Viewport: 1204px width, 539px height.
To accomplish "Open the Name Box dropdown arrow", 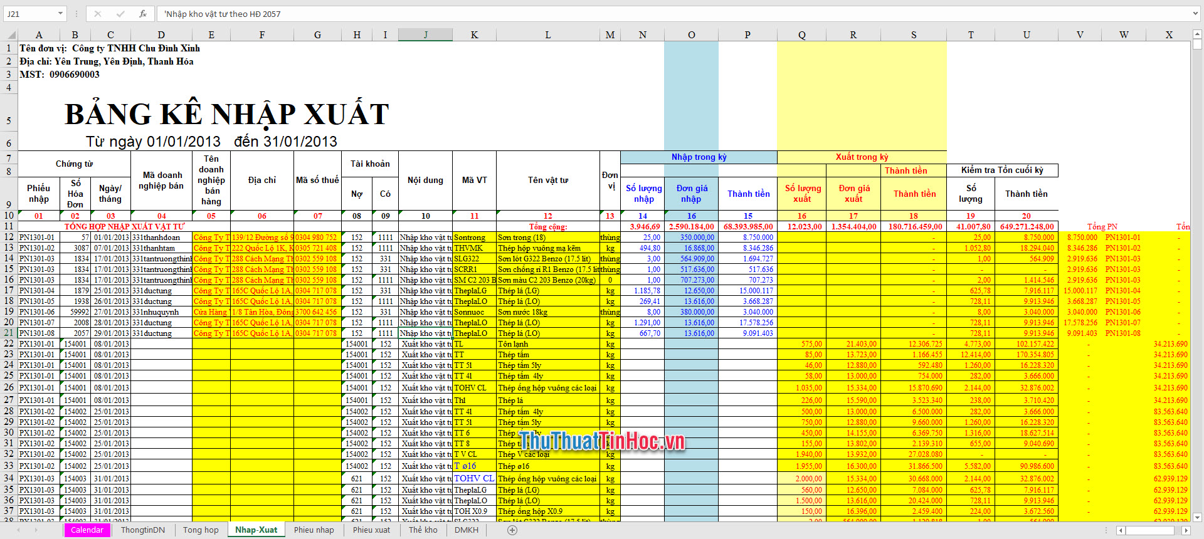I will [60, 14].
